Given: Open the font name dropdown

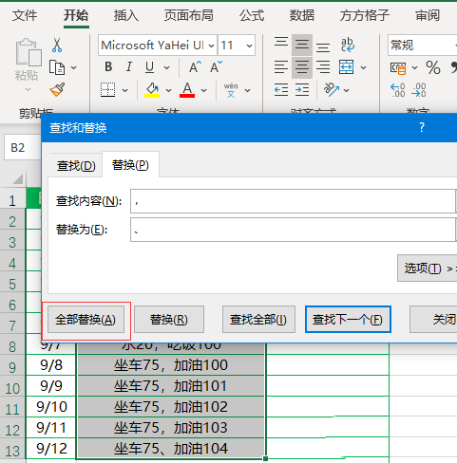Looking at the screenshot, I should (212, 46).
